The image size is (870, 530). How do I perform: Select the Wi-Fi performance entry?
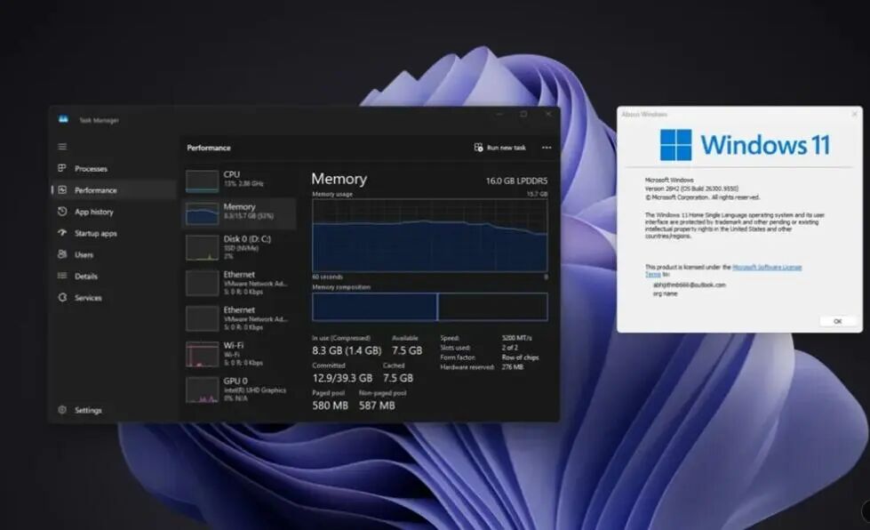pos(239,354)
